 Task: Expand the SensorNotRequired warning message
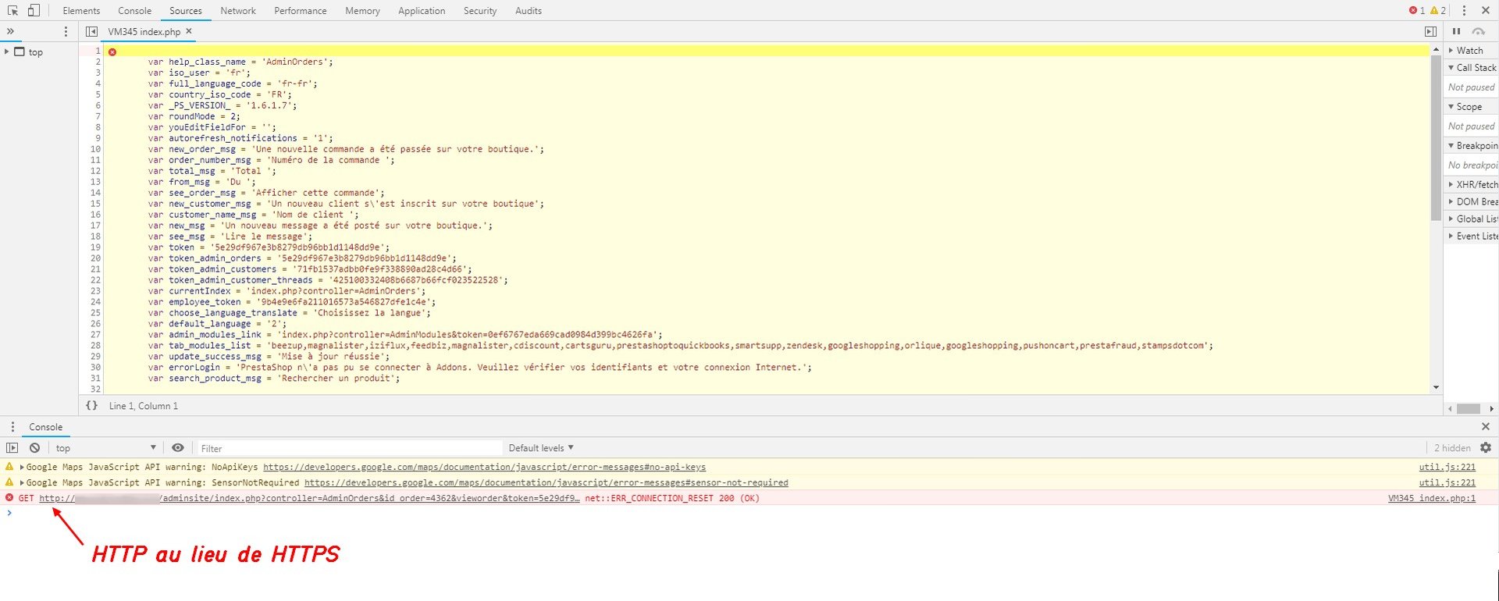coord(22,482)
